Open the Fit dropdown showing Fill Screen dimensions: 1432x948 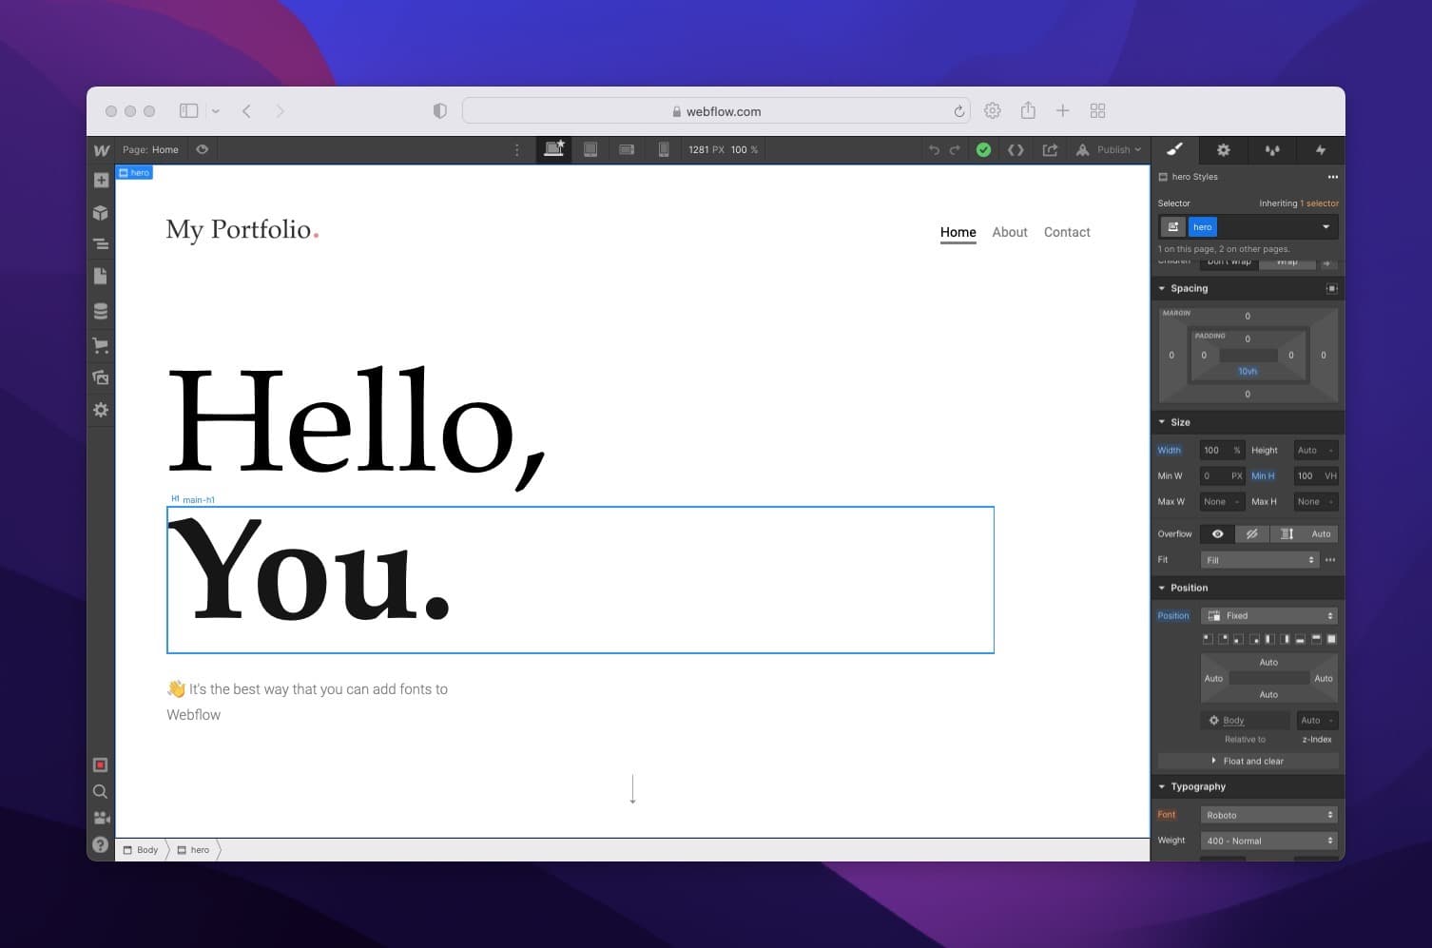click(1259, 560)
